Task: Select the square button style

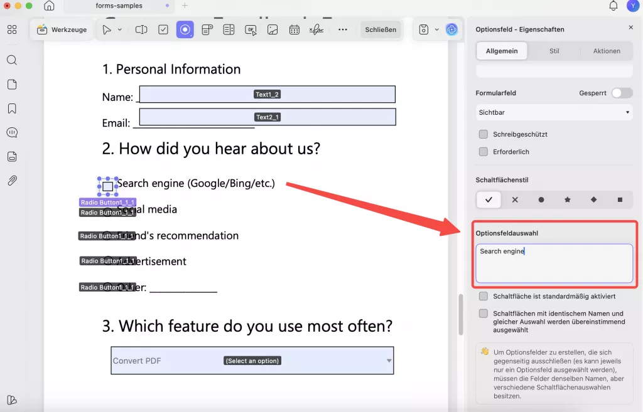Action: click(620, 200)
